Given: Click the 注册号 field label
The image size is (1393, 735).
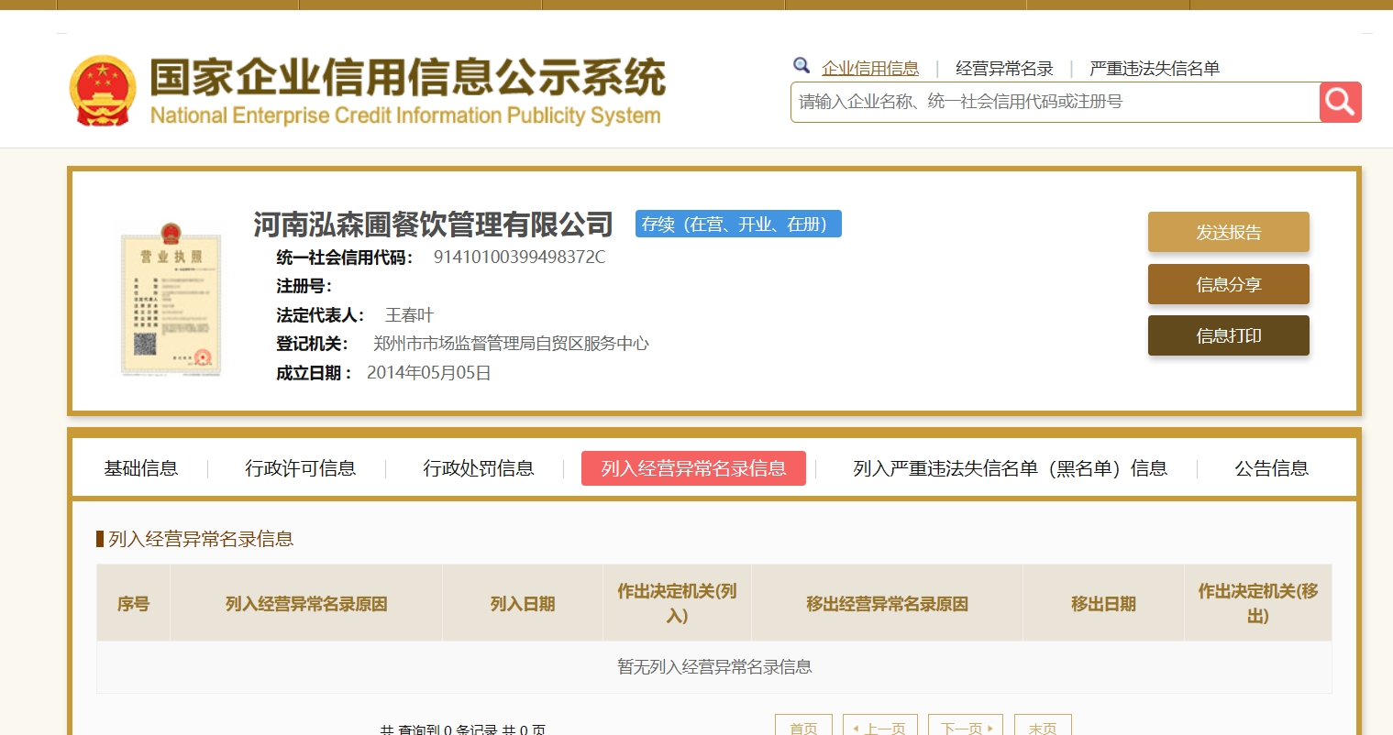Looking at the screenshot, I should (304, 286).
